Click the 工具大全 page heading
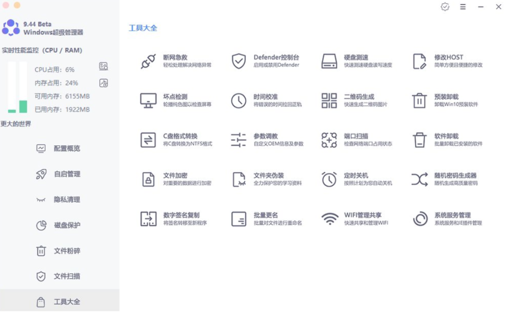This screenshot has height=313, width=508. point(143,28)
